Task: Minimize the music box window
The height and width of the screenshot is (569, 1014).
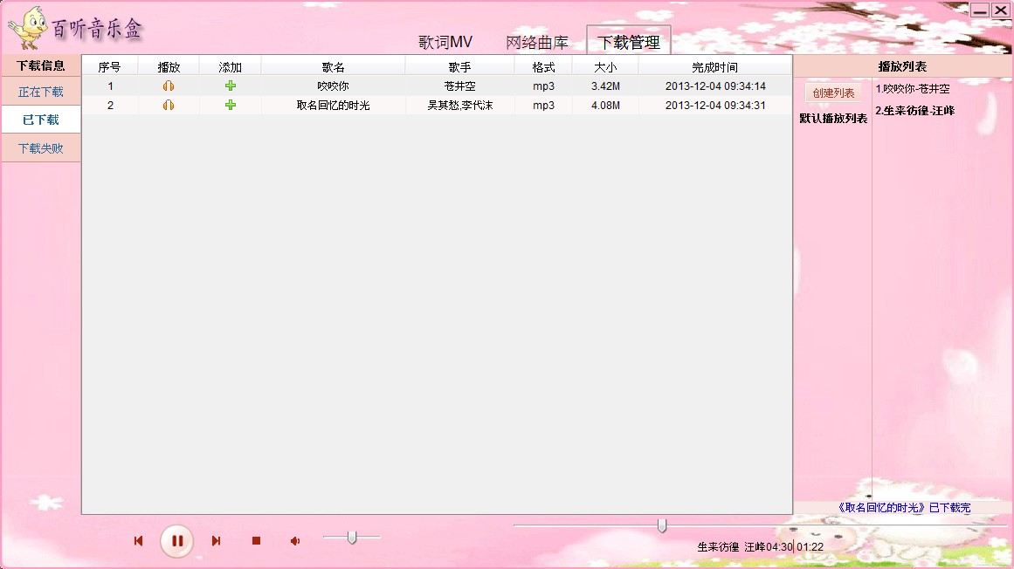Action: click(980, 10)
